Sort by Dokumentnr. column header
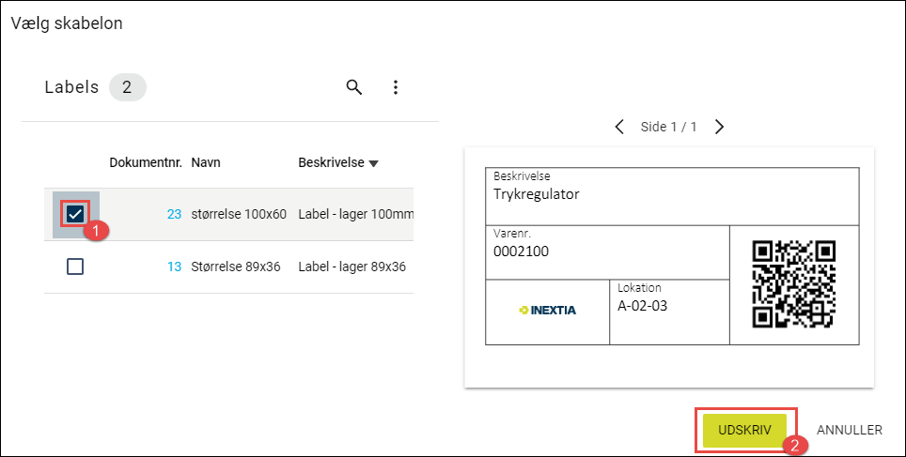Image resolution: width=906 pixels, height=457 pixels. point(147,162)
